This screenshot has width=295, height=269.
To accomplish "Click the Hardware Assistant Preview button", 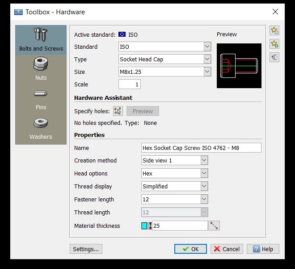I will (143, 111).
